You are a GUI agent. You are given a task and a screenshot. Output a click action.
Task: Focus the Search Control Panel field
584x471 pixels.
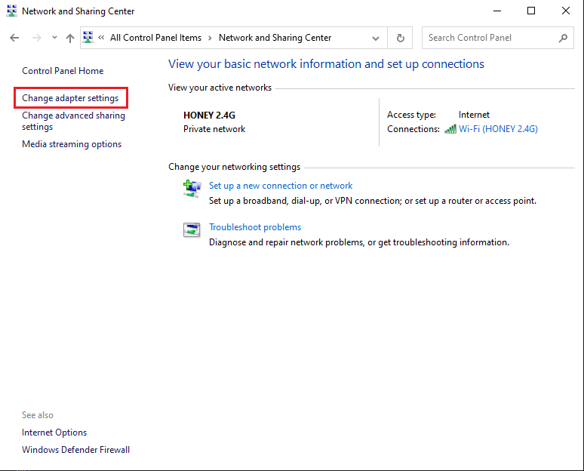click(490, 38)
